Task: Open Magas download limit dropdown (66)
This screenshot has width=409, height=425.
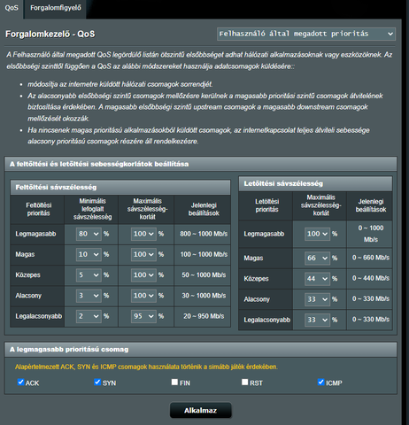Action: tap(317, 259)
